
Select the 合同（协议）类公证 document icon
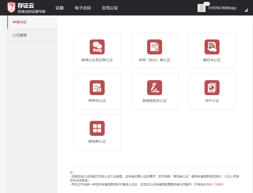pyautogui.click(x=155, y=47)
